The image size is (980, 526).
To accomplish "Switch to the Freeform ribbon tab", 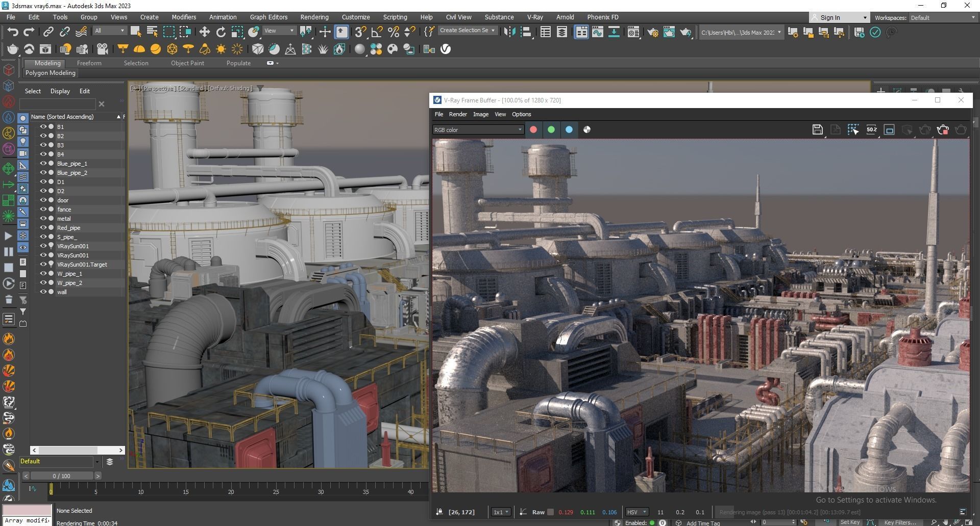I will pos(89,63).
